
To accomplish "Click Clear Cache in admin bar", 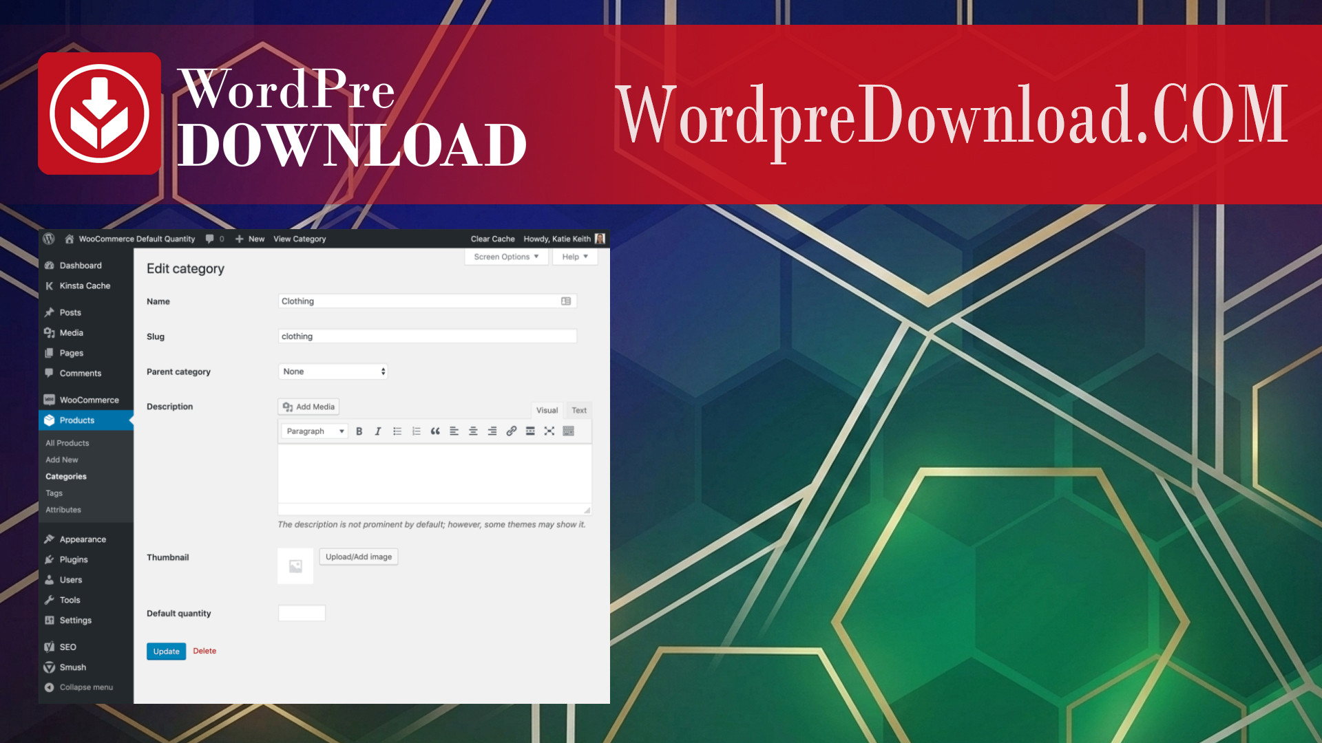I will (x=492, y=239).
